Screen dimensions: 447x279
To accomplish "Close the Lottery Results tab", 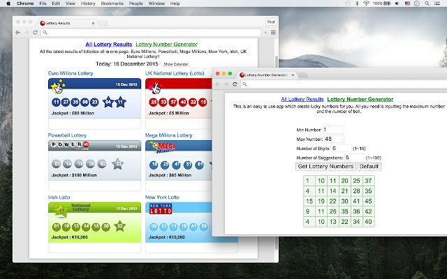I will [x=93, y=23].
